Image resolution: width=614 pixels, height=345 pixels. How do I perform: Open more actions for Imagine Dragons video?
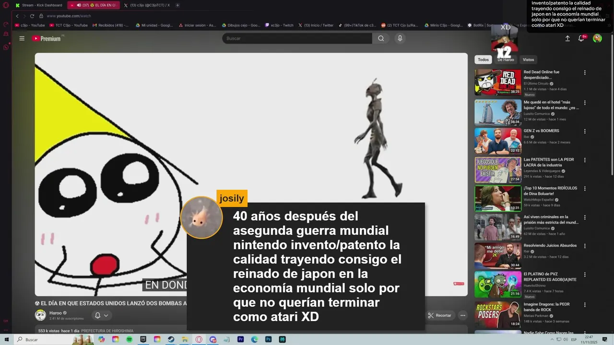585,305
